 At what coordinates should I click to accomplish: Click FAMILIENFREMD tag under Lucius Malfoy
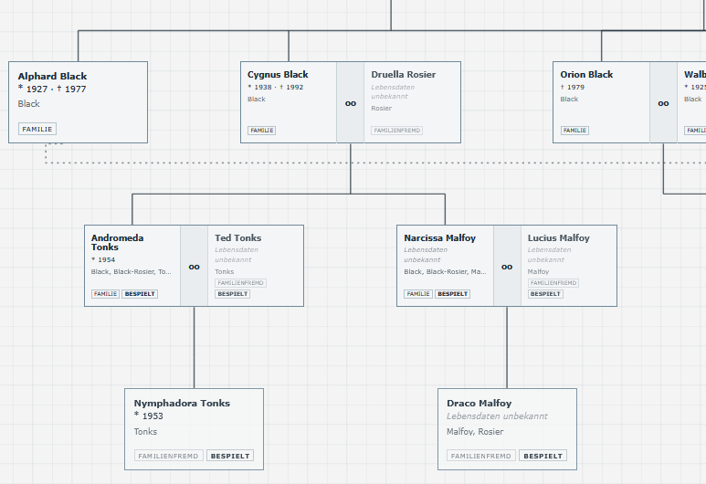553,283
